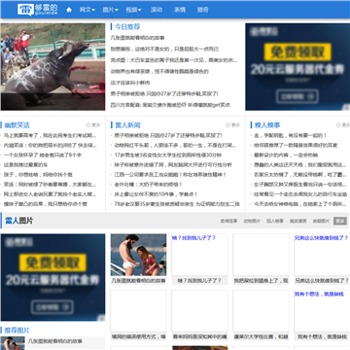Click the more icon in the third column header

pyautogui.click(x=343, y=125)
